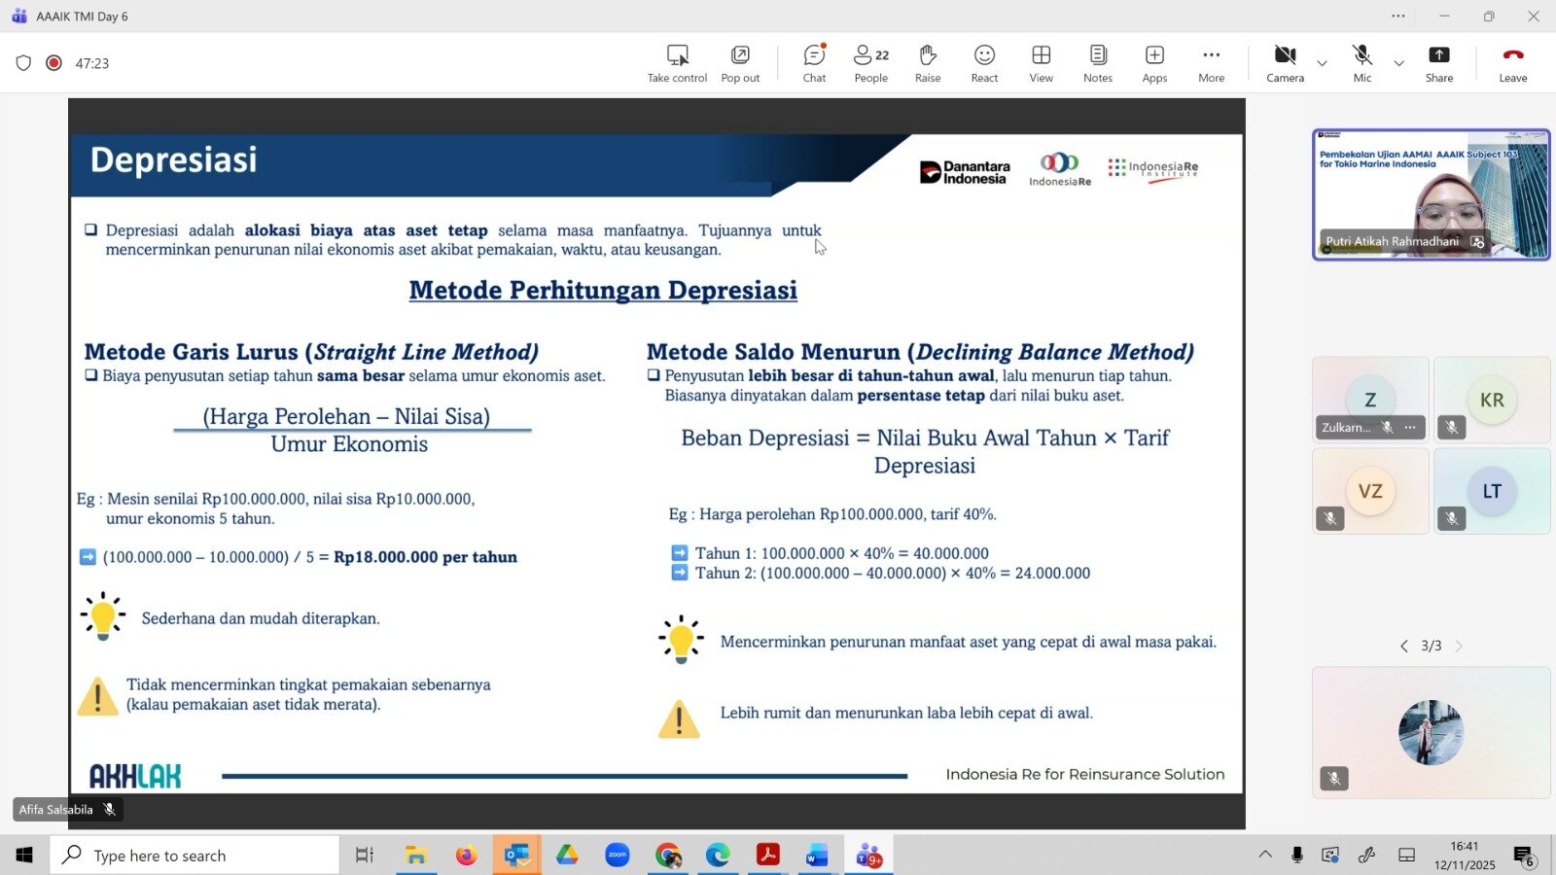Screen dimensions: 1556x875
Task: Open the Chat panel
Action: coord(814,63)
